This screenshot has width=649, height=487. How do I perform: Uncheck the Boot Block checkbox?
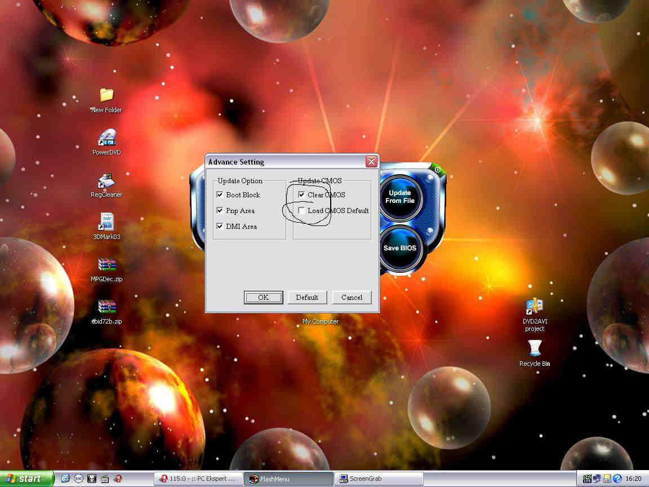pos(220,195)
